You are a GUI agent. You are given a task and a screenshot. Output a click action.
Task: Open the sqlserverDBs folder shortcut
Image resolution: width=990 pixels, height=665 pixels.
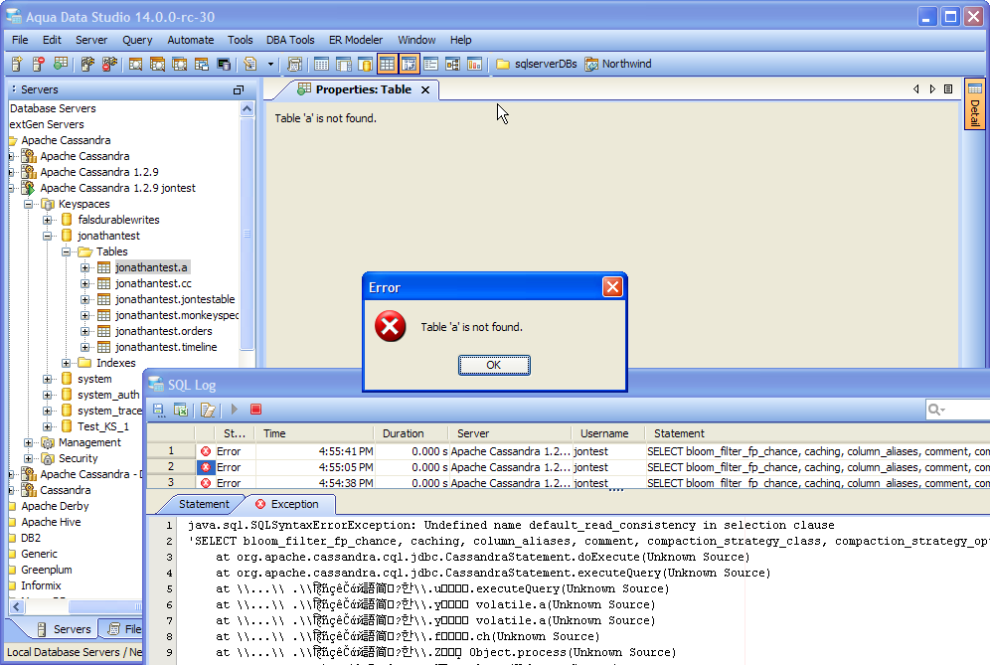click(x=536, y=64)
